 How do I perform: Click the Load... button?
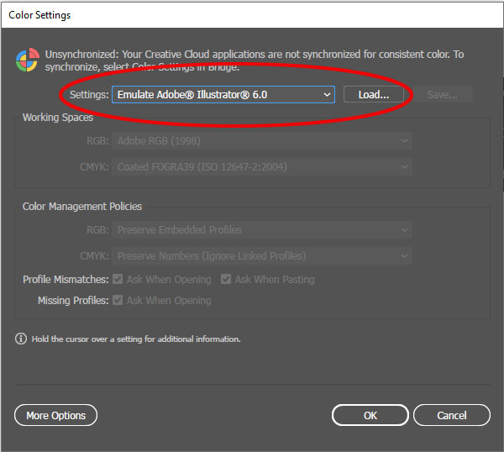[x=373, y=95]
